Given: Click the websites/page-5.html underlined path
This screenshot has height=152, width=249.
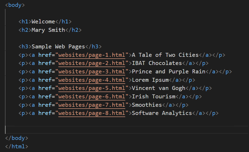Looking at the screenshot, I should [92, 88].
